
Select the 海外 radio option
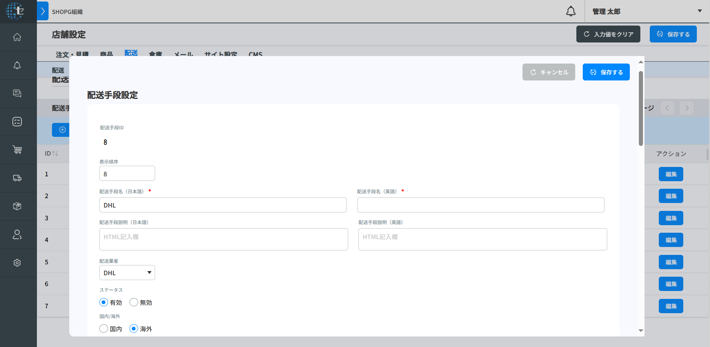(134, 329)
